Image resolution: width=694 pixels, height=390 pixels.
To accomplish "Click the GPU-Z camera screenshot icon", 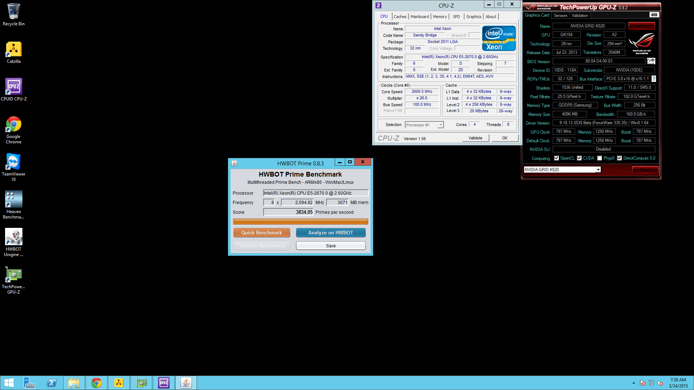I will pyautogui.click(x=654, y=15).
